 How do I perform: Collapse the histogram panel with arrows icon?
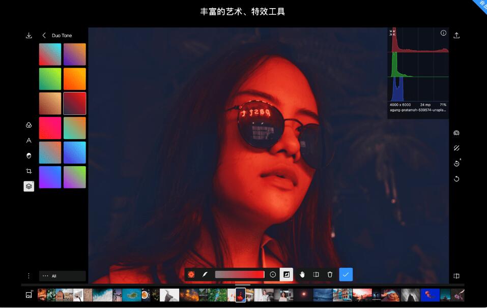click(x=392, y=33)
